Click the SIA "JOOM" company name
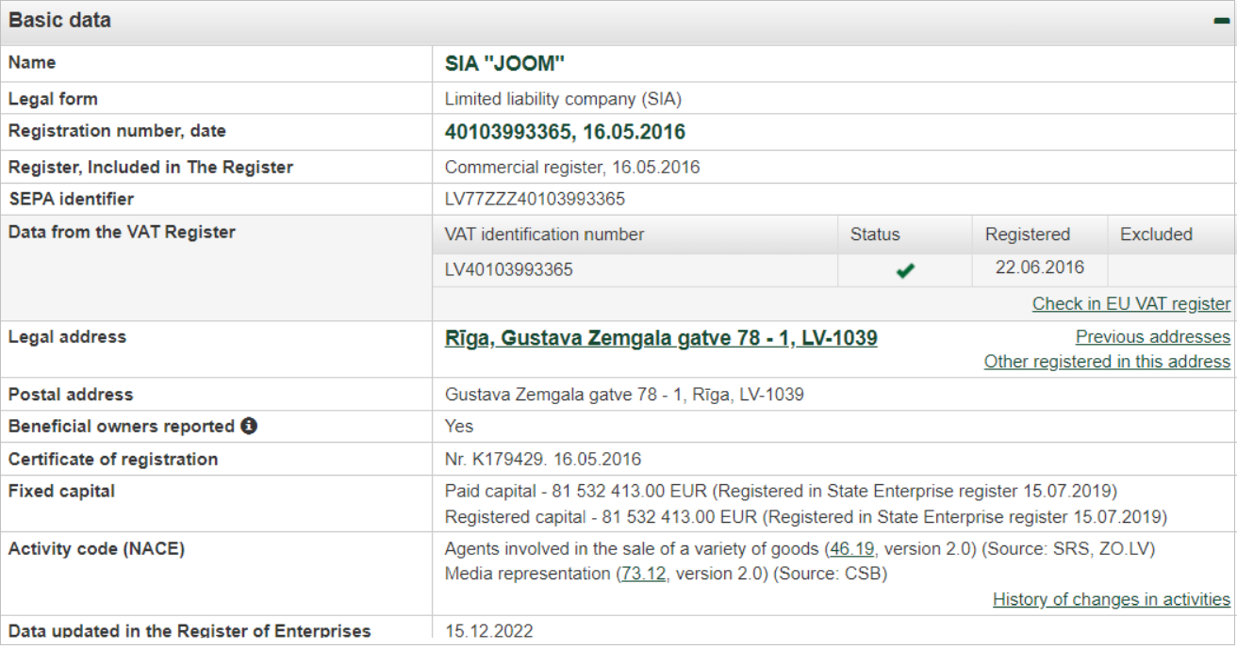The image size is (1237, 649). click(504, 63)
